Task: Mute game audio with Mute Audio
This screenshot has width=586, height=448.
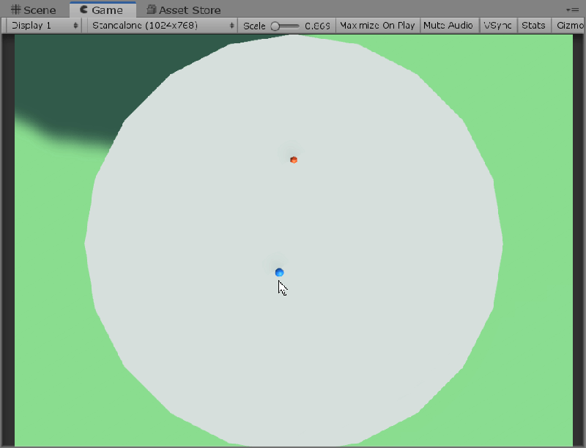Action: tap(449, 25)
